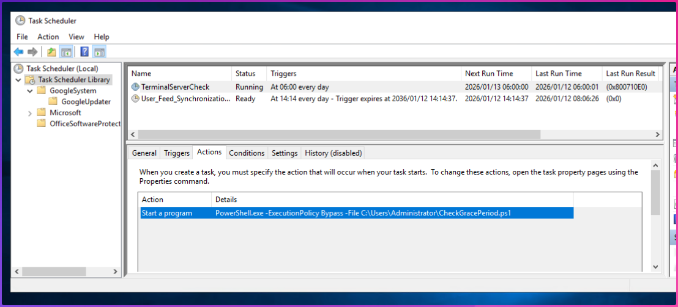This screenshot has height=307, width=678.
Task: Click the clock icon beside User_Feed_Synchronization
Action: 135,99
